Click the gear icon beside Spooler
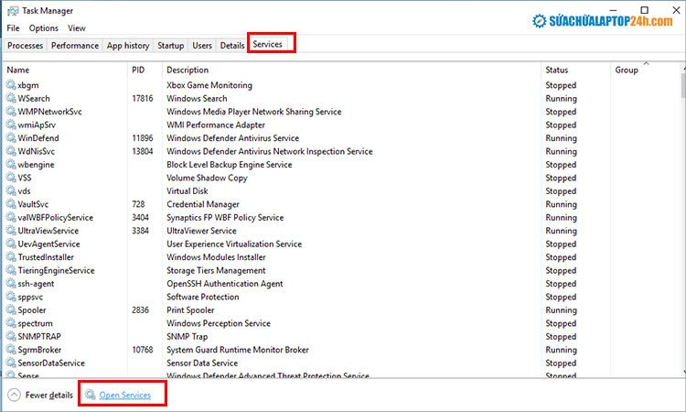Viewport: 686px width, 412px height. tap(11, 309)
